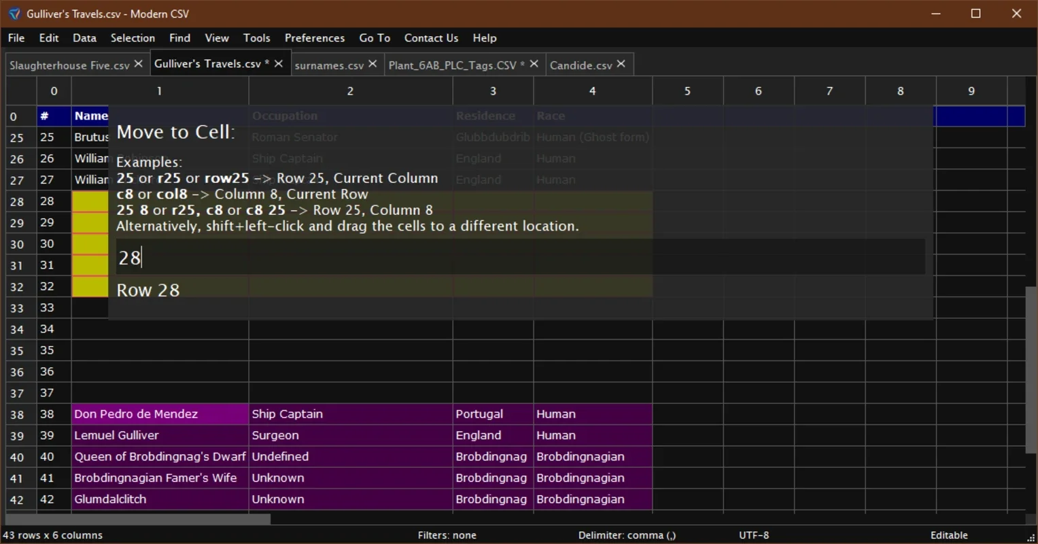This screenshot has height=544, width=1038.
Task: Close the surnames.csv tab
Action: [373, 64]
